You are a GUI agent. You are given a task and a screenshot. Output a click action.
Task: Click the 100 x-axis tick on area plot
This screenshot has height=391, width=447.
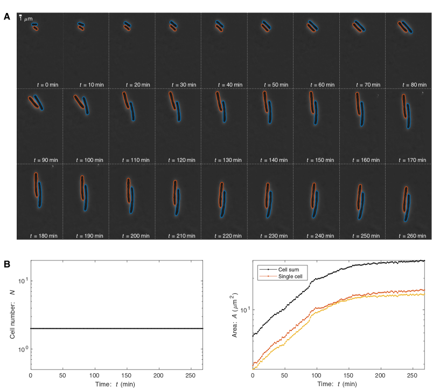point(316,375)
